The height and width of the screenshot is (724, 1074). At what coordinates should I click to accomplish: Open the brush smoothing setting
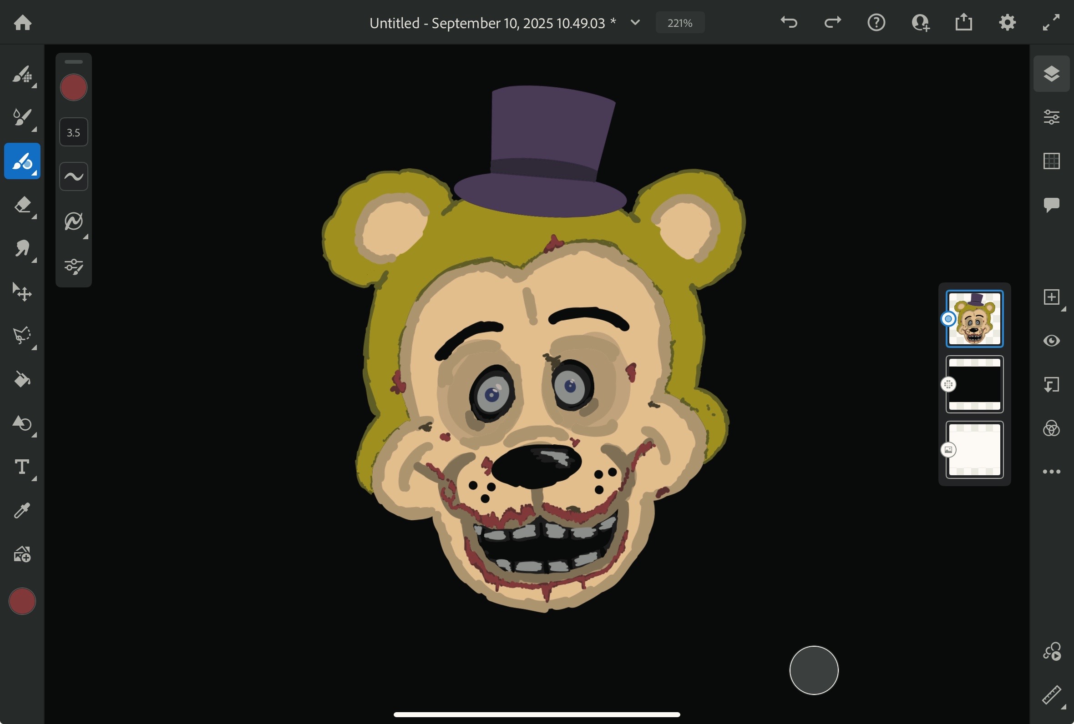click(73, 176)
